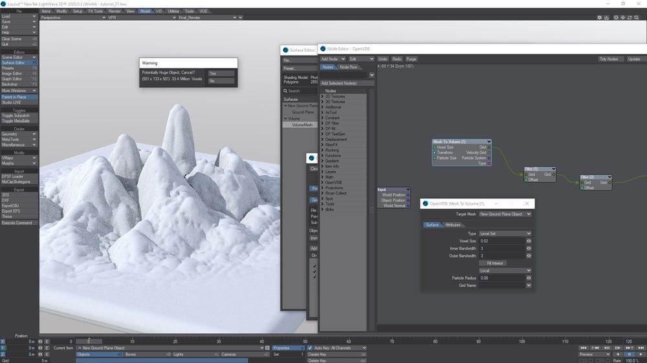Screen dimensions: 647x363
Task: Open the Grid Name dropdown arrow
Action: (x=529, y=285)
